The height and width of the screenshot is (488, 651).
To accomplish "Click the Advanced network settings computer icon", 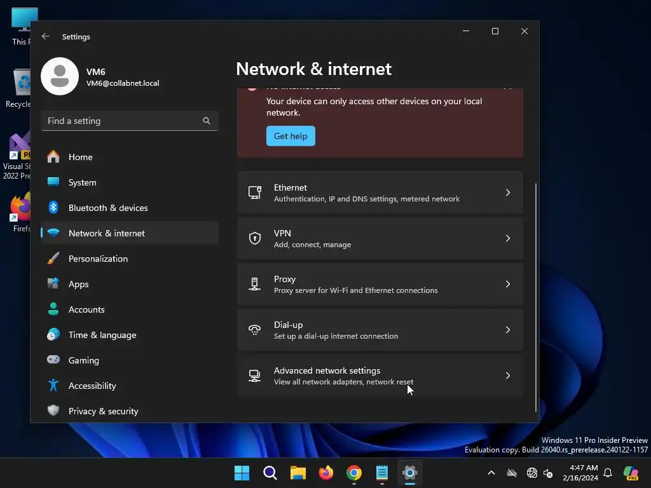I will (x=254, y=376).
